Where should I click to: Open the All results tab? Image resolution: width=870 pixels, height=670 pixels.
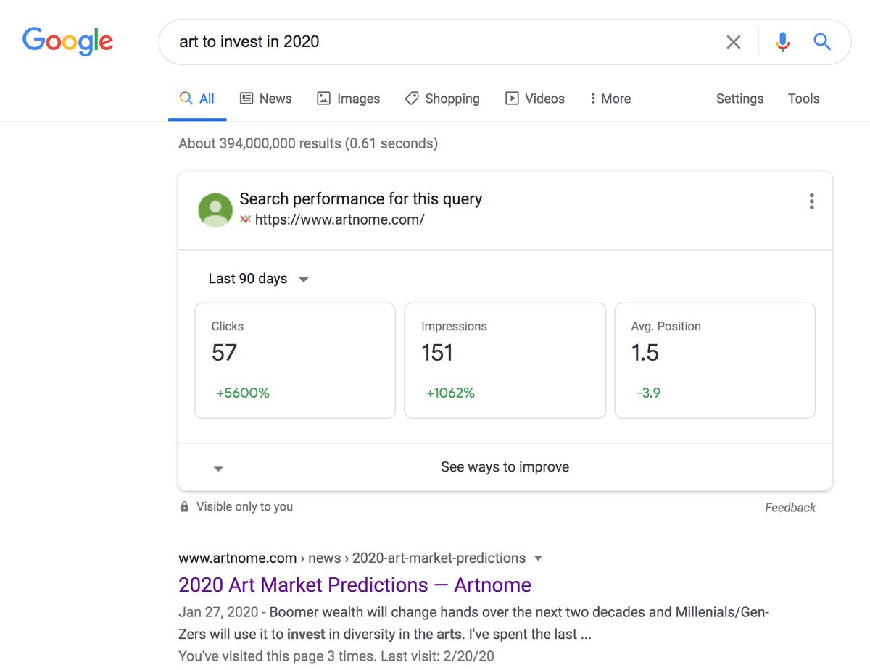[197, 99]
